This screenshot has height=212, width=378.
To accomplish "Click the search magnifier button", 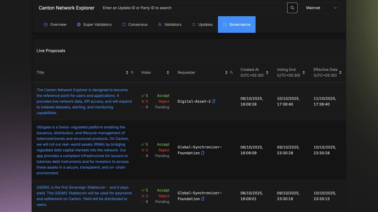I will pyautogui.click(x=292, y=8).
